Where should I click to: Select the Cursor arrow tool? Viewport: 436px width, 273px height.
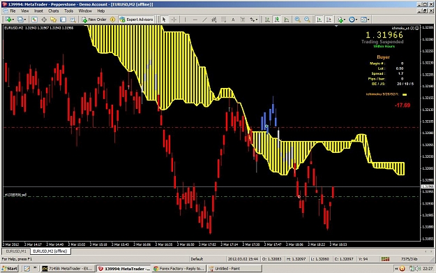164,20
